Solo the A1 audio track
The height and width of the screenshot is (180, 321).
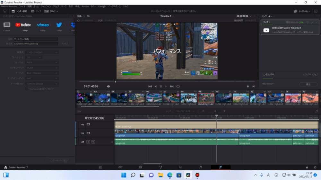(x=88, y=142)
